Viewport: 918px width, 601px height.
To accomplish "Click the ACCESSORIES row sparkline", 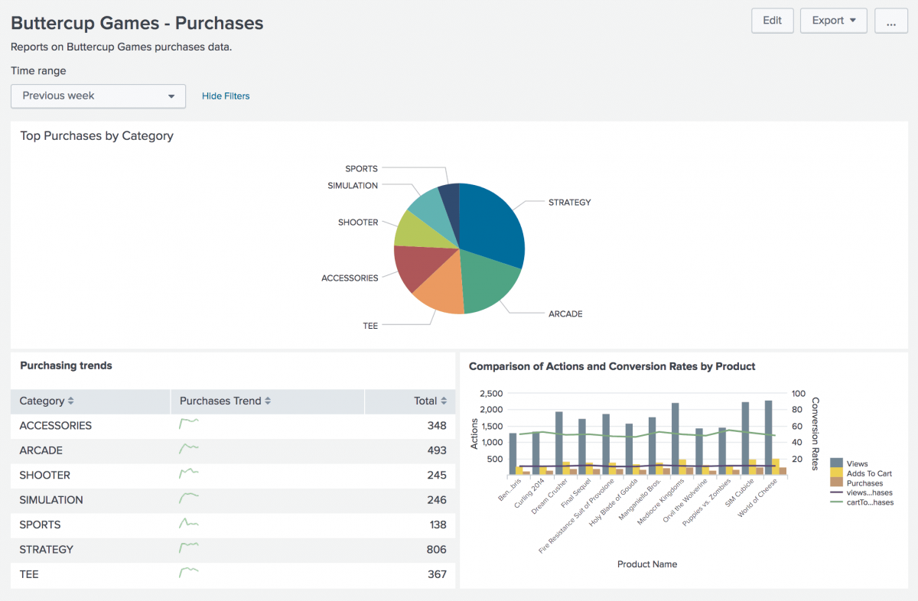I will pyautogui.click(x=189, y=424).
